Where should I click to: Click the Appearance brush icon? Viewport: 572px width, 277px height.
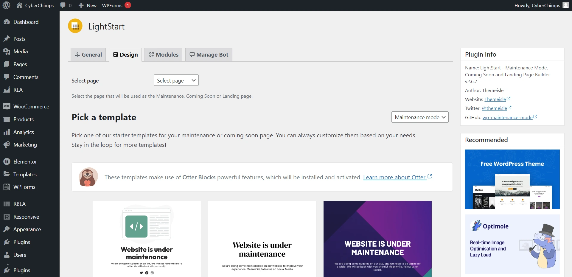click(7, 229)
